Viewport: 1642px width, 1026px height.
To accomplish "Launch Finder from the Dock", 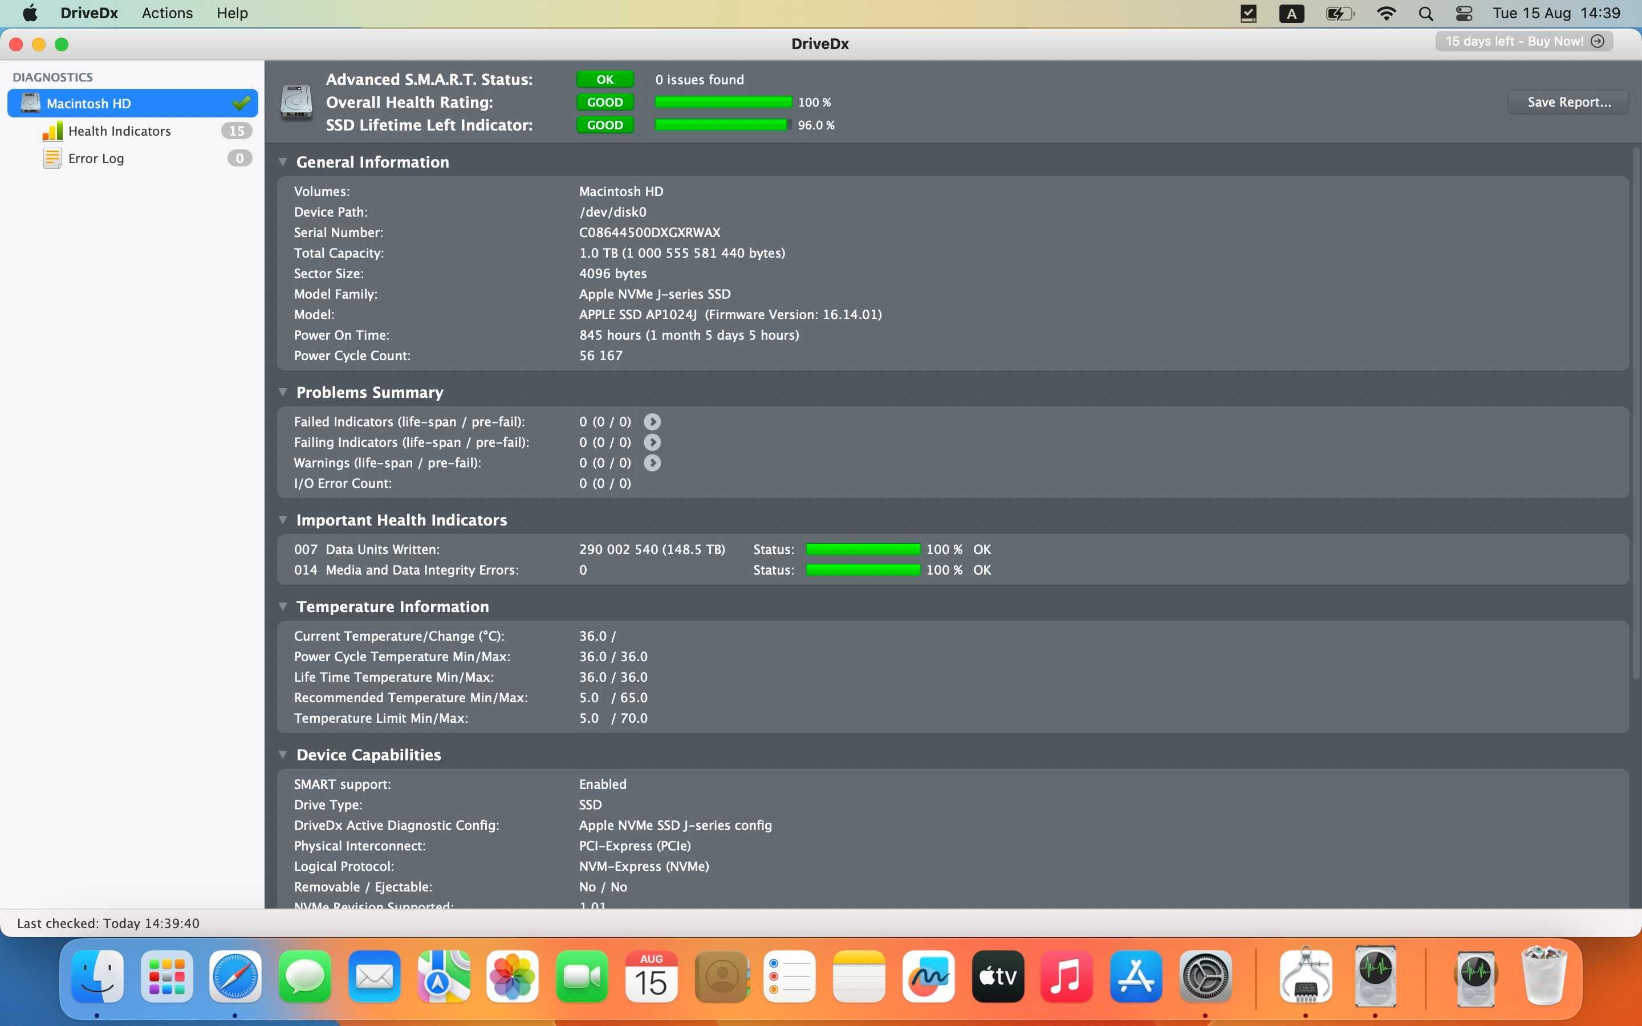I will click(x=97, y=976).
